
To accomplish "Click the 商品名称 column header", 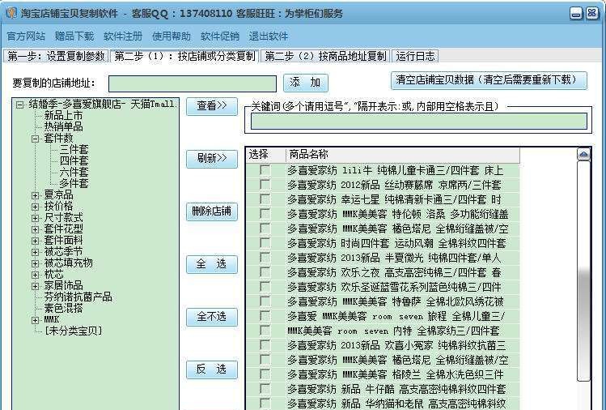I will click(x=402, y=155).
